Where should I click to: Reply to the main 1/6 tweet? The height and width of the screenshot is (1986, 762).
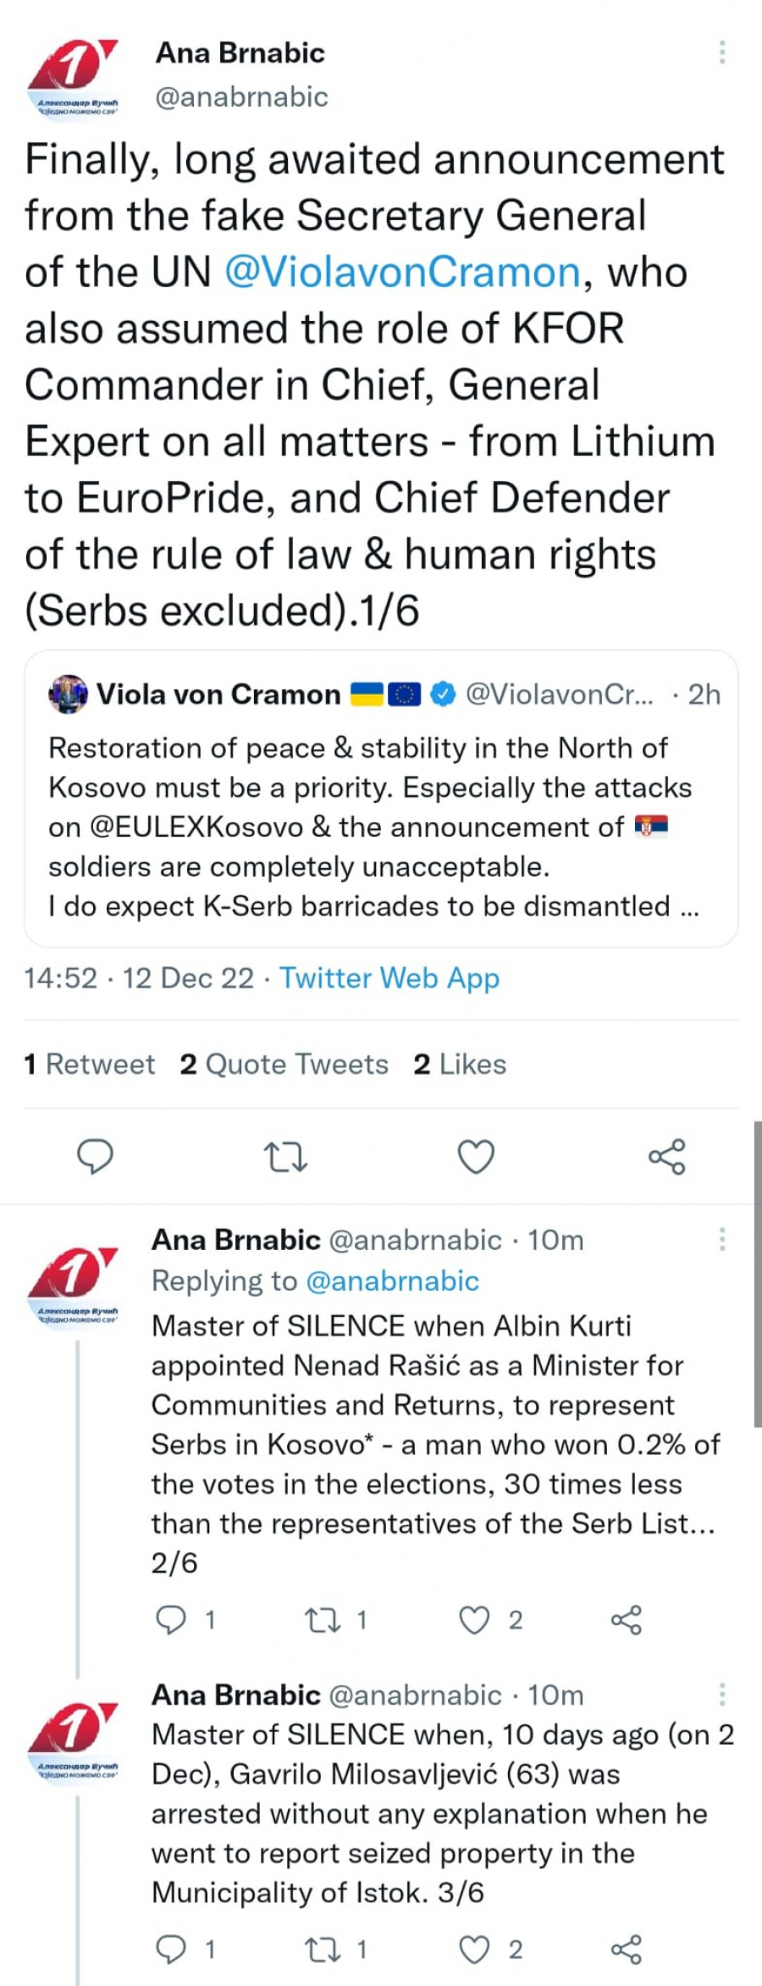pyautogui.click(x=95, y=1156)
